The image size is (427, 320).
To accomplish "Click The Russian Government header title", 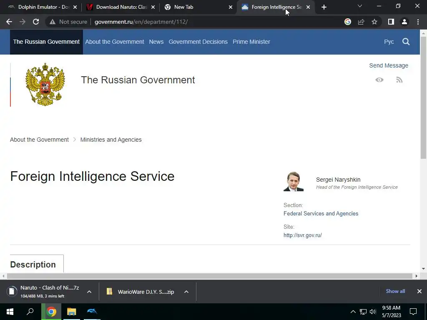I will (138, 80).
